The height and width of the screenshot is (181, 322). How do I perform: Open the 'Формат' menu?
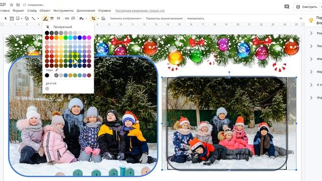point(18,11)
